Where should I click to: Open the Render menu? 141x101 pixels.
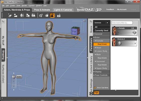click(x=24, y=6)
